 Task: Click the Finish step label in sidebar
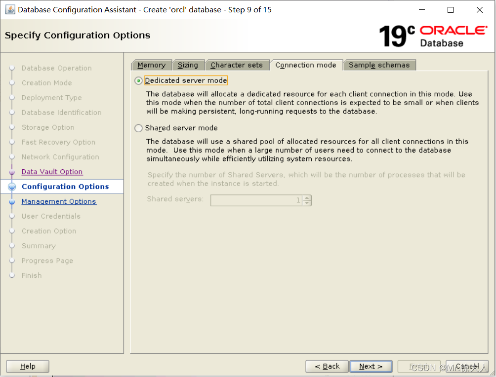pyautogui.click(x=32, y=275)
